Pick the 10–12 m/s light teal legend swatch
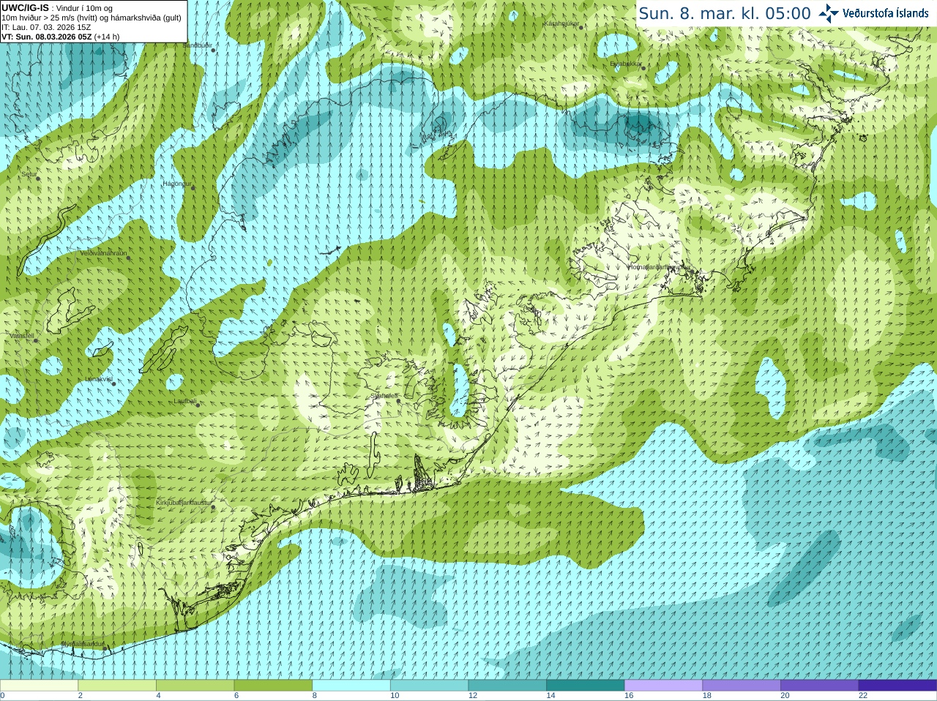Screen dimensions: 937x701 [x=429, y=686]
